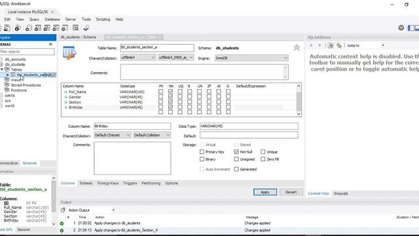
Task: Switch to the Foreign Keys tab
Action: pyautogui.click(x=108, y=184)
